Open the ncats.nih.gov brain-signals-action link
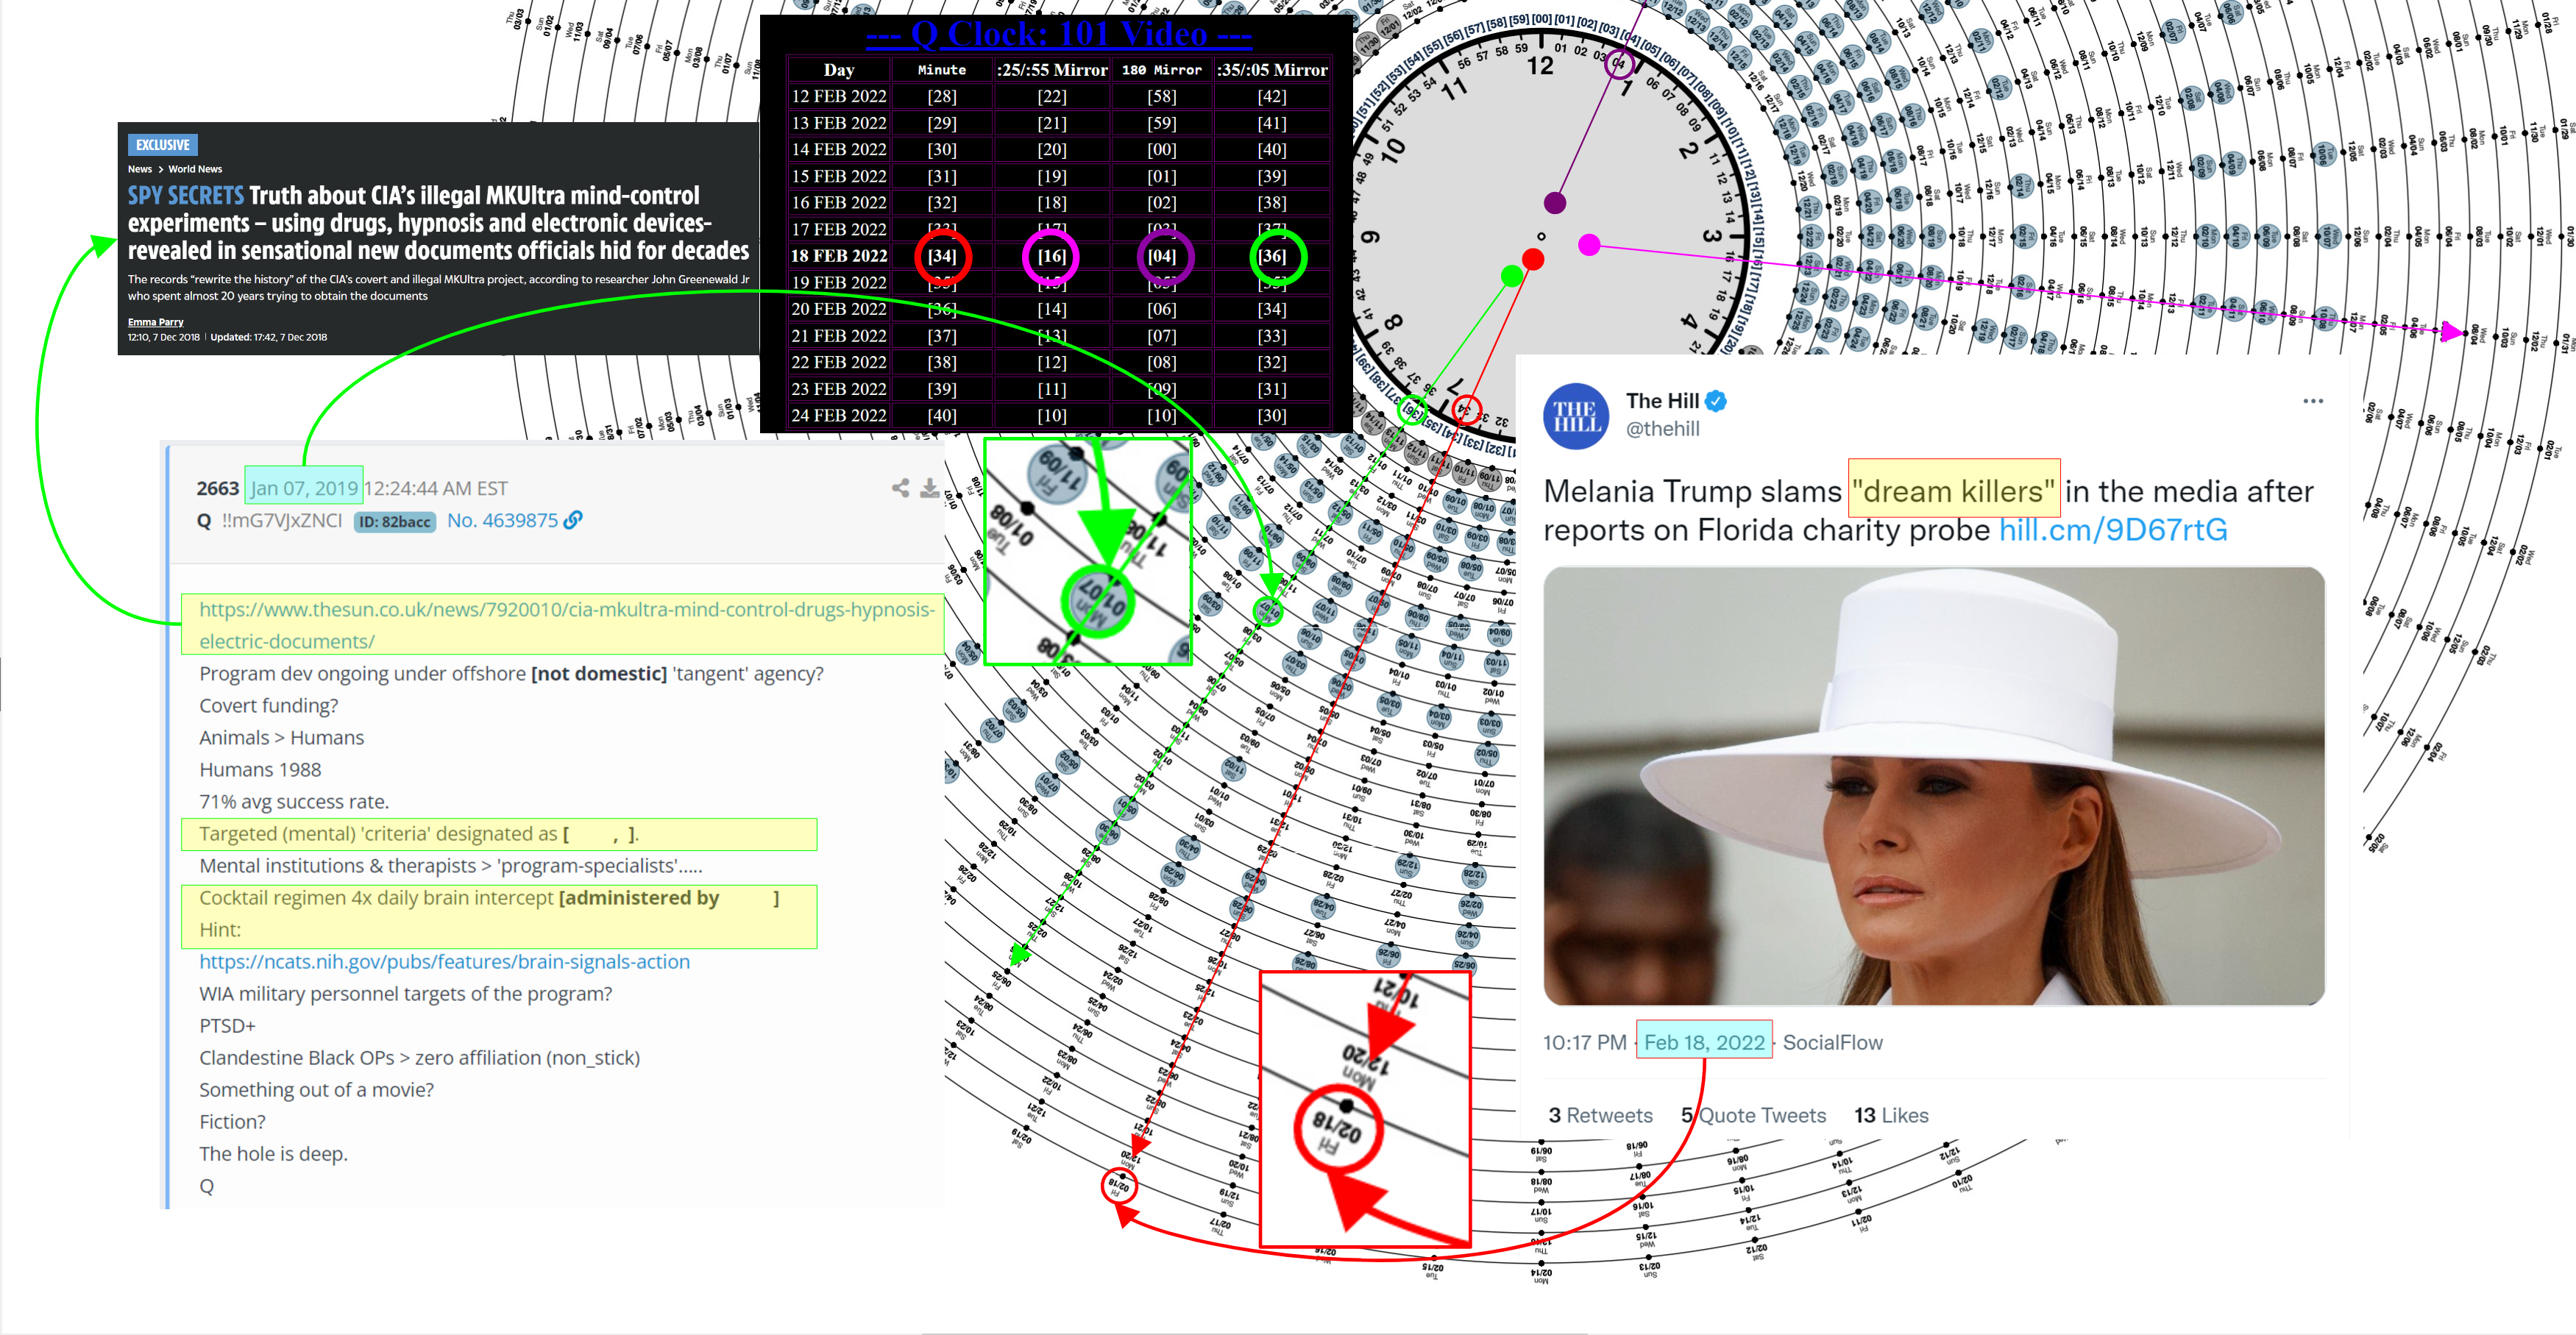 tap(444, 962)
